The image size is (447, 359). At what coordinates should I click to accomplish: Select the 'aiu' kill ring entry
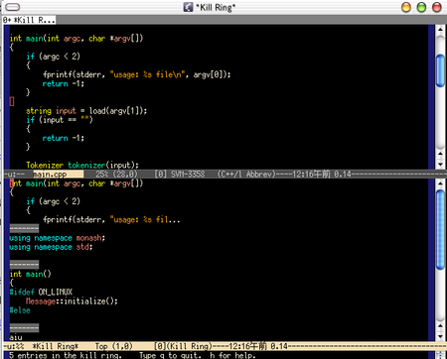coord(16,337)
